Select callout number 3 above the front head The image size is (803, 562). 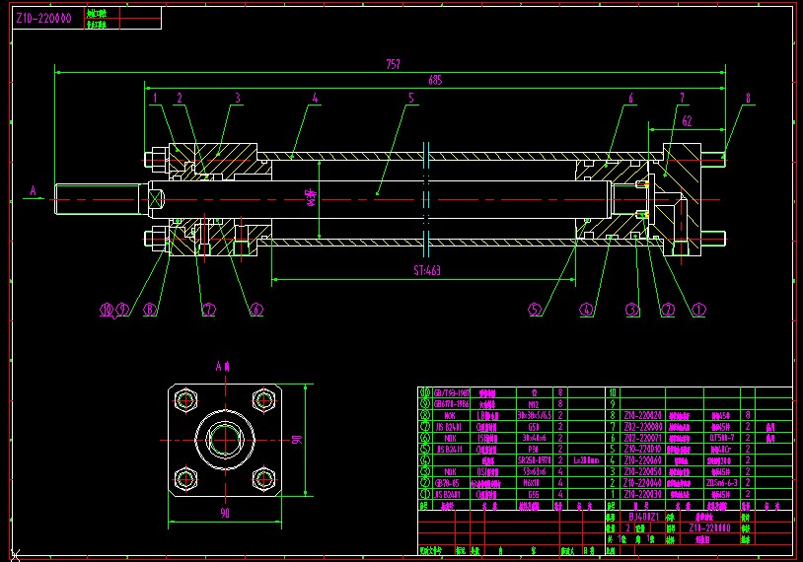click(238, 98)
